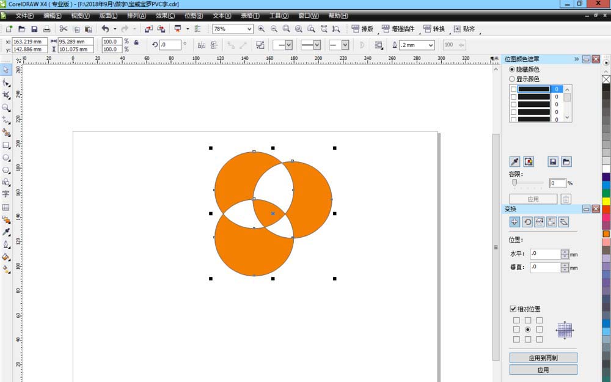Click the Save icon in toolbar
Image resolution: width=611 pixels, height=382 pixels.
(34, 29)
